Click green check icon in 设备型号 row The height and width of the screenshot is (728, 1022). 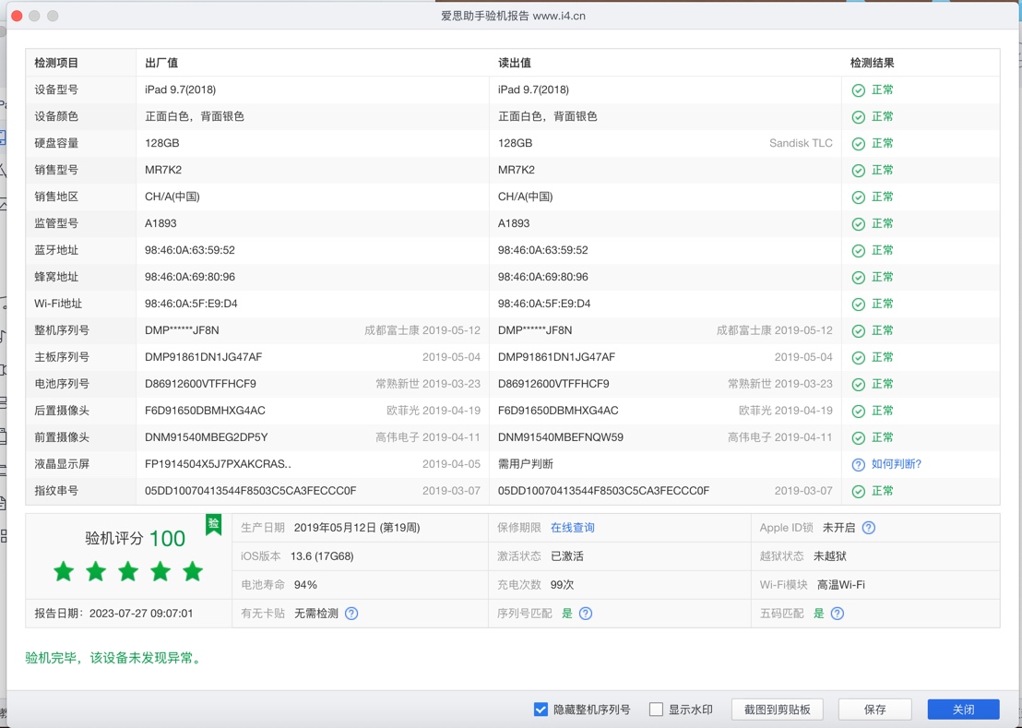(x=858, y=90)
